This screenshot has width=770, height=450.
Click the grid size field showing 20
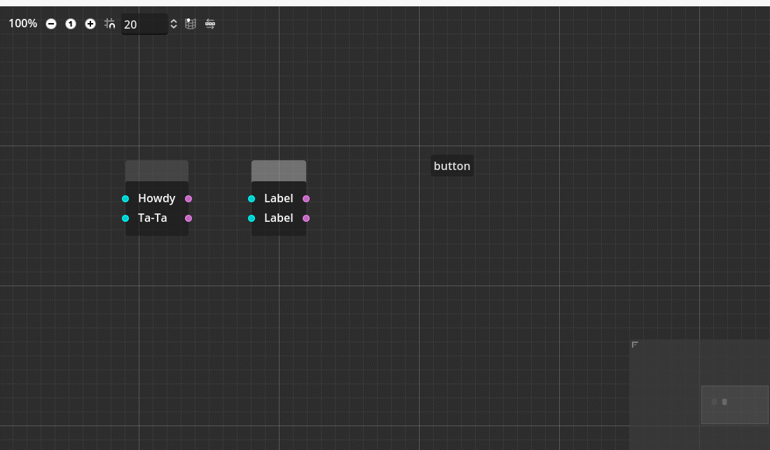coord(144,24)
